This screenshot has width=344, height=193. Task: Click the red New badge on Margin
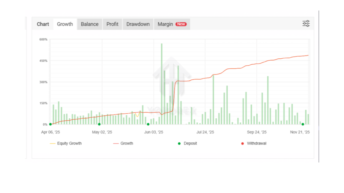click(x=181, y=24)
